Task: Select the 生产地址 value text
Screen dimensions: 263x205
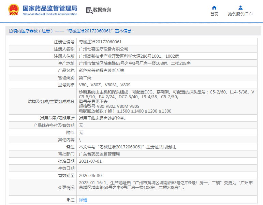Action: [x=135, y=63]
